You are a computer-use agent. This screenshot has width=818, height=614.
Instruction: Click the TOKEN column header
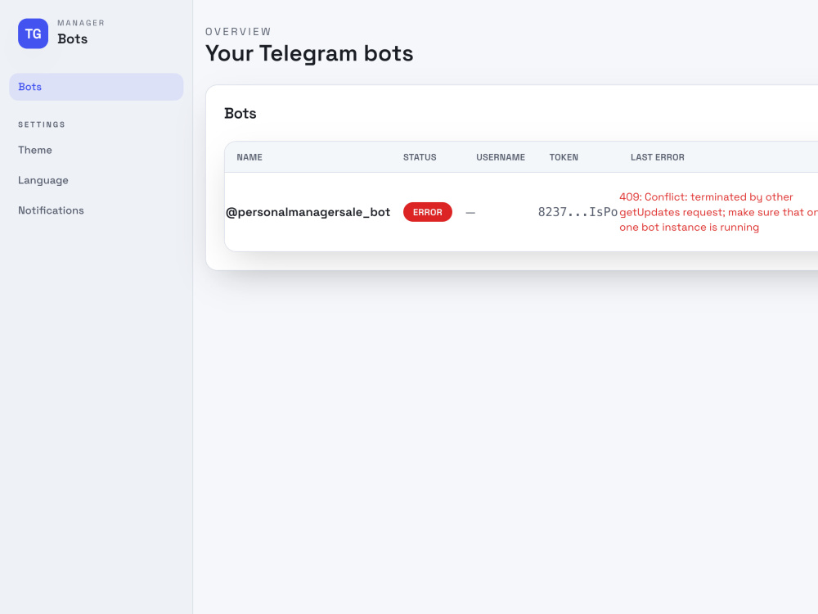[564, 157]
